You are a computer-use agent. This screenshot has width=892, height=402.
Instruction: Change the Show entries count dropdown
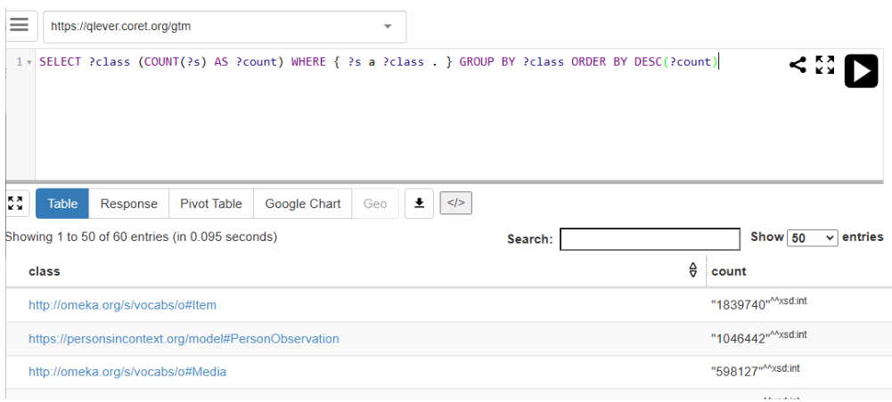813,237
